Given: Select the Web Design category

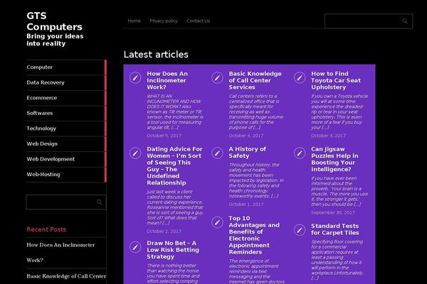Looking at the screenshot, I should [x=42, y=143].
